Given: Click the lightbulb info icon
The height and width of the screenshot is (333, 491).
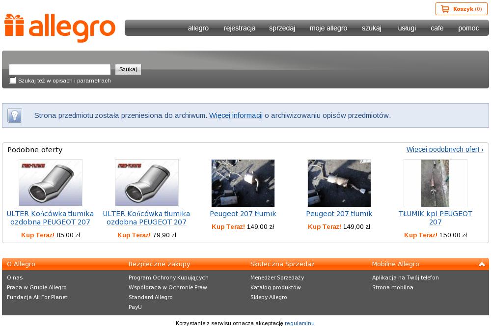Looking at the screenshot, I should [x=15, y=115].
